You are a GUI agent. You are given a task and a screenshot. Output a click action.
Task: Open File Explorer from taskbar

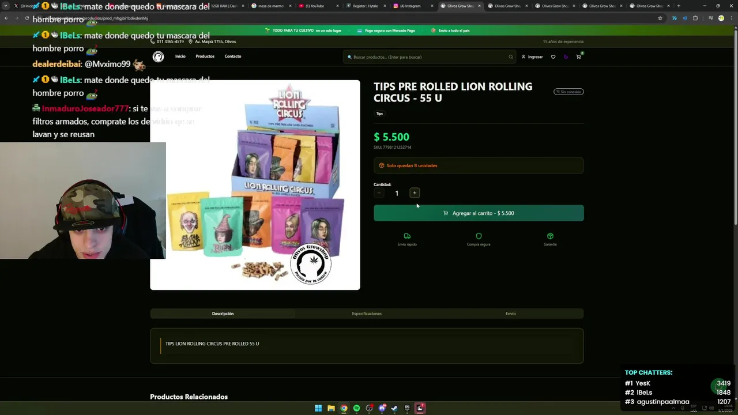[331, 408]
